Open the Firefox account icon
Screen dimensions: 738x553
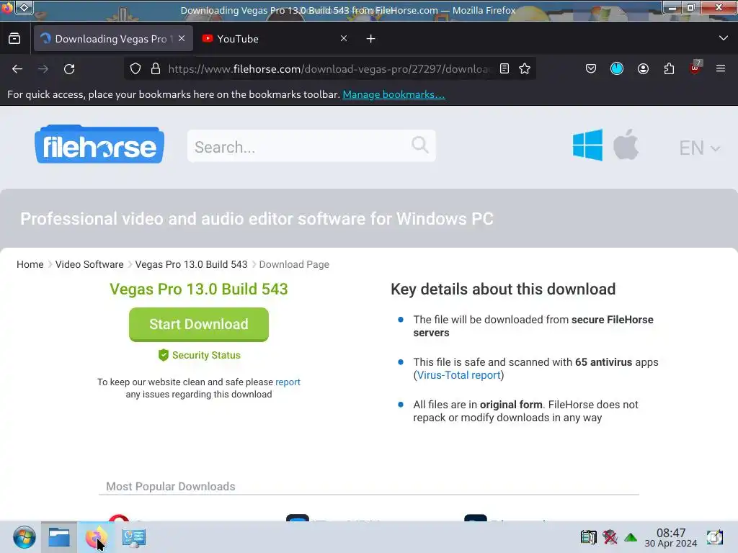pyautogui.click(x=643, y=68)
